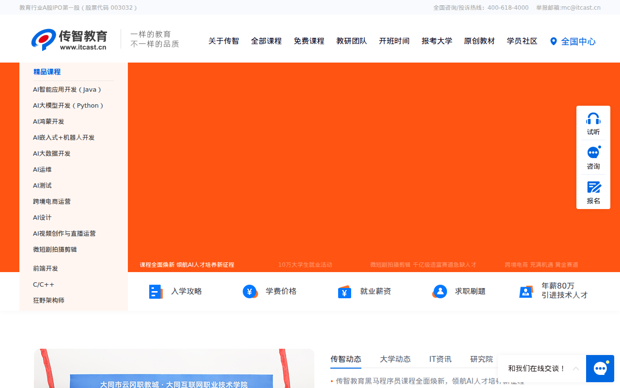Click the 和我们在线交谈 chat label
Screen dimensions: 620x388
click(537, 369)
